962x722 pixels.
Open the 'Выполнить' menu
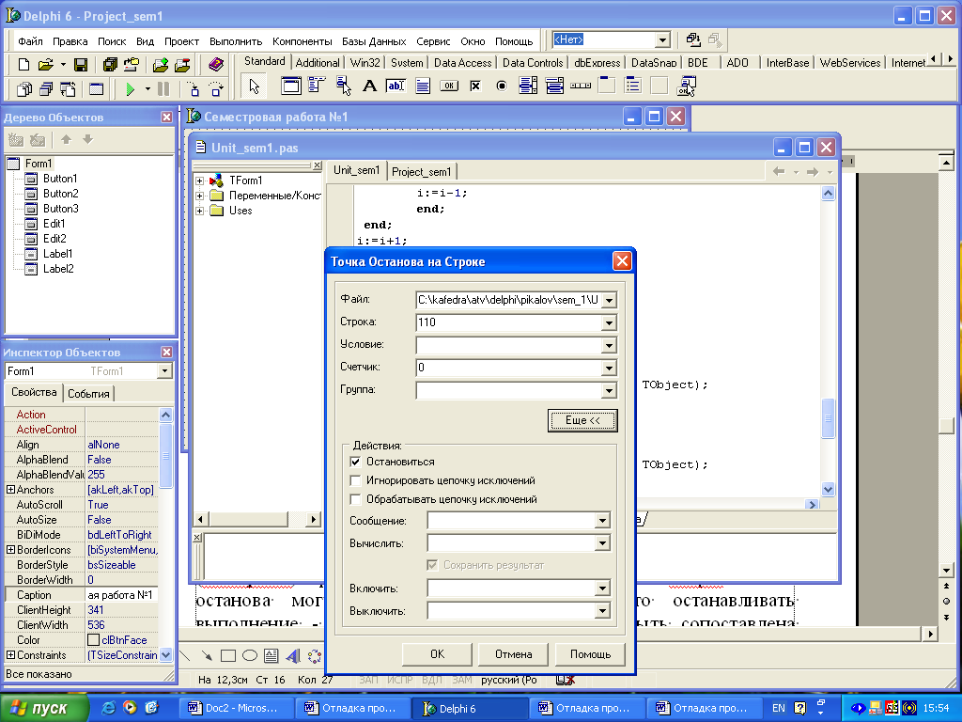pyautogui.click(x=236, y=41)
